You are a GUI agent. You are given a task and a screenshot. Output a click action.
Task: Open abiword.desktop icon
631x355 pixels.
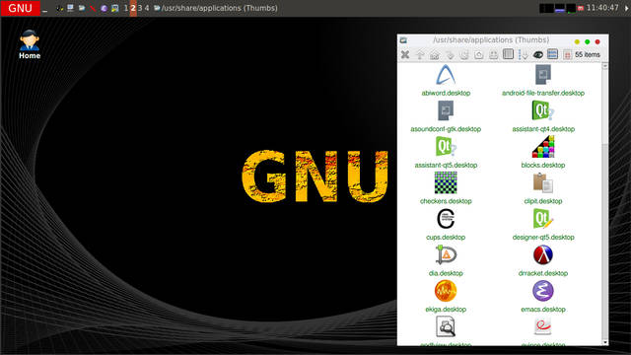click(446, 75)
